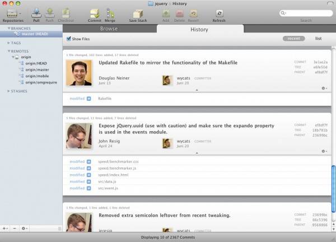Click the Save Stash toolbar icon
336x242 pixels.
click(x=138, y=13)
